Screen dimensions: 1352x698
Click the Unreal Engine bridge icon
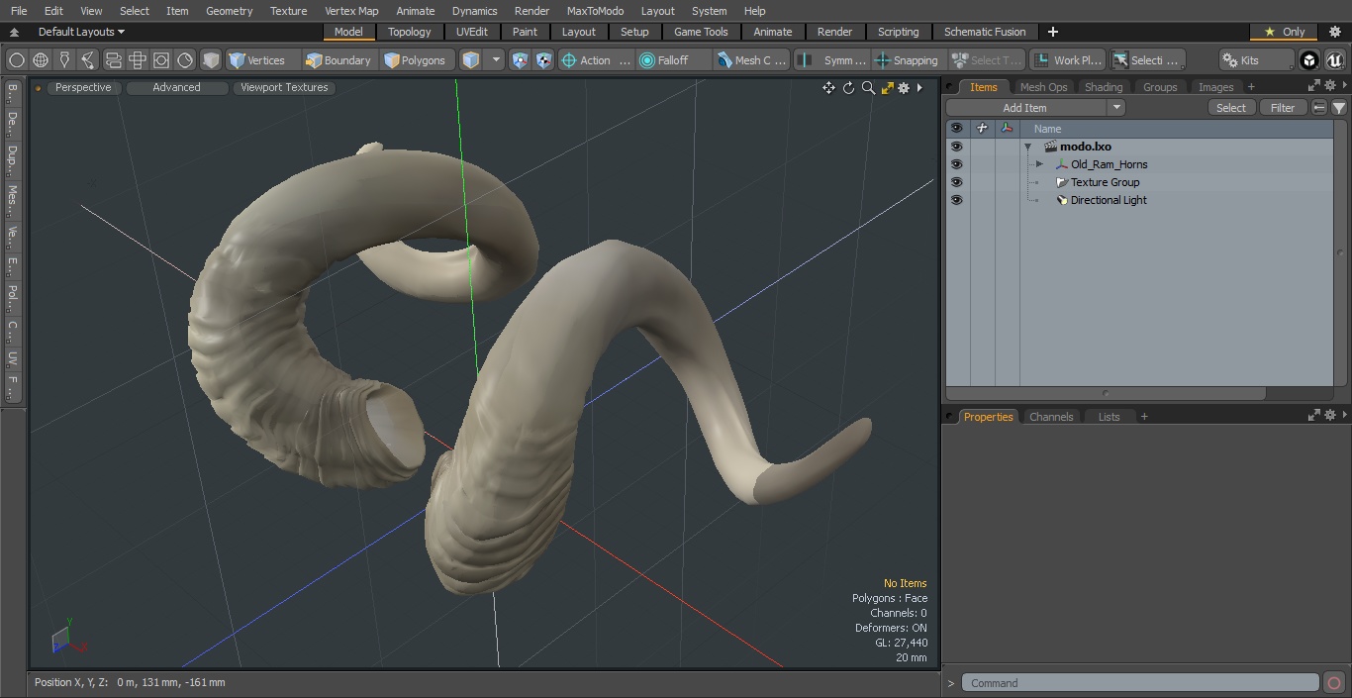[x=1334, y=60]
